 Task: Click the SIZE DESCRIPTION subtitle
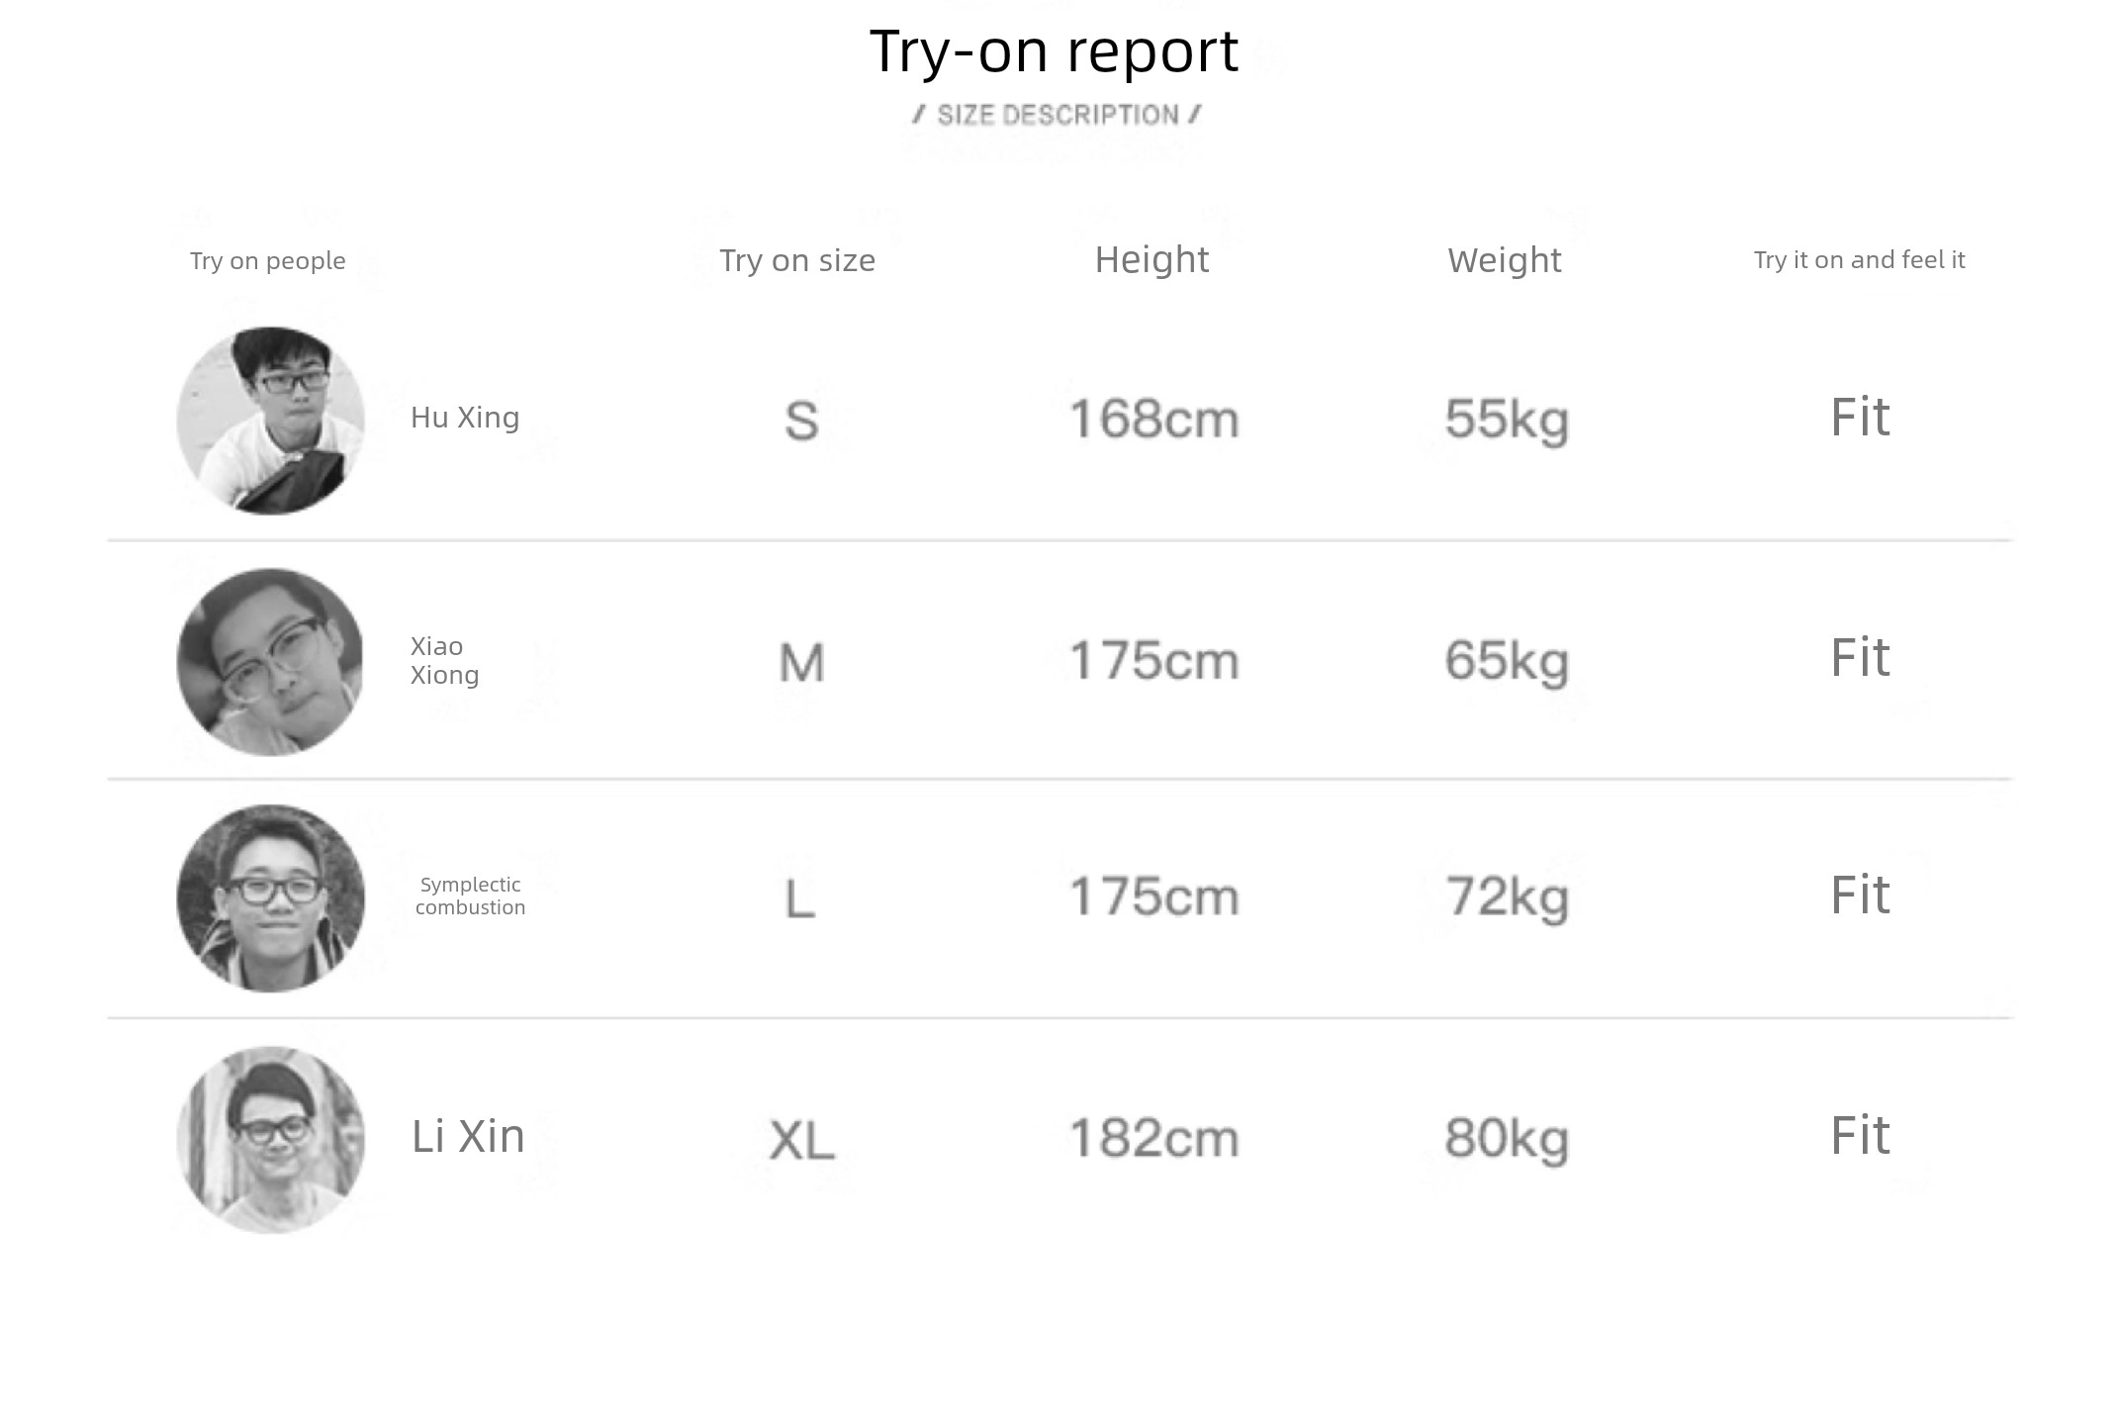tap(1057, 115)
